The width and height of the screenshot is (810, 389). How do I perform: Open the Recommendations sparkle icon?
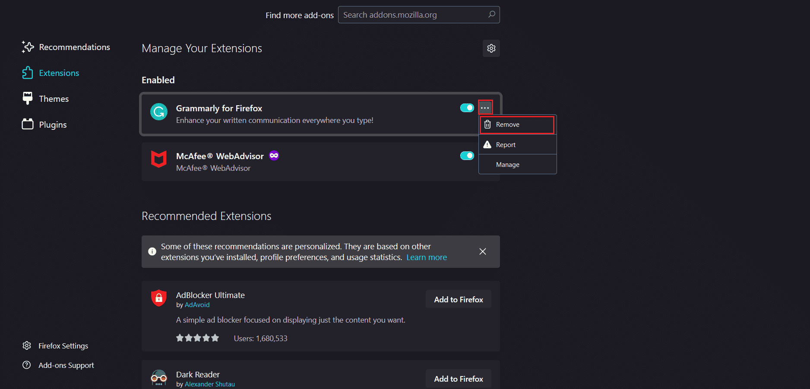[28, 47]
